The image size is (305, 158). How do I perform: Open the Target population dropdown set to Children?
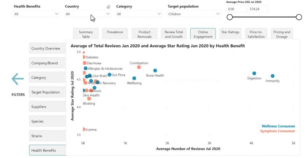pyautogui.click(x=194, y=14)
